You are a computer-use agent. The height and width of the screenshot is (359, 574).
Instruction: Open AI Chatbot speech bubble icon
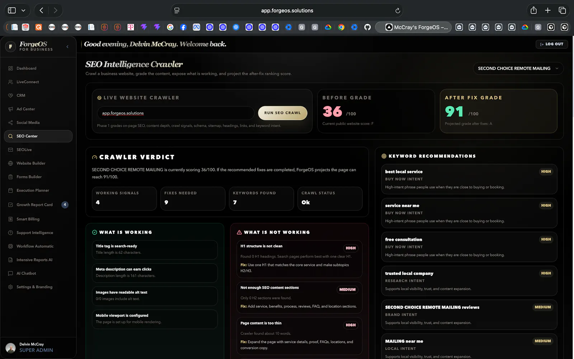10,274
